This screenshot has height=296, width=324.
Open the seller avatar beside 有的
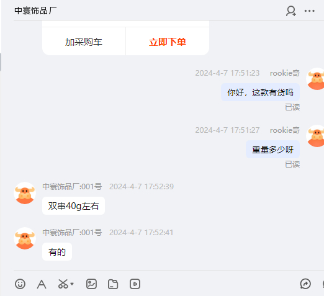coord(25,238)
